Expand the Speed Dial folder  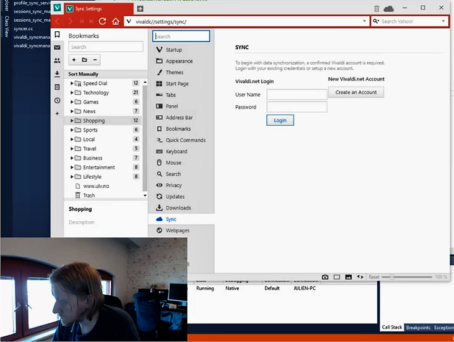[x=72, y=83]
